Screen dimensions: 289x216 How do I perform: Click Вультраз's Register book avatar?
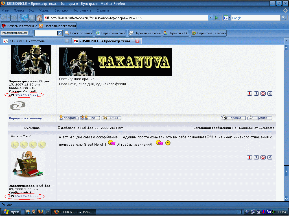(x=28, y=165)
